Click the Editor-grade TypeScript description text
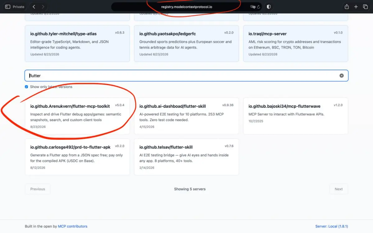Image resolution: width=373 pixels, height=233 pixels. tap(69, 44)
